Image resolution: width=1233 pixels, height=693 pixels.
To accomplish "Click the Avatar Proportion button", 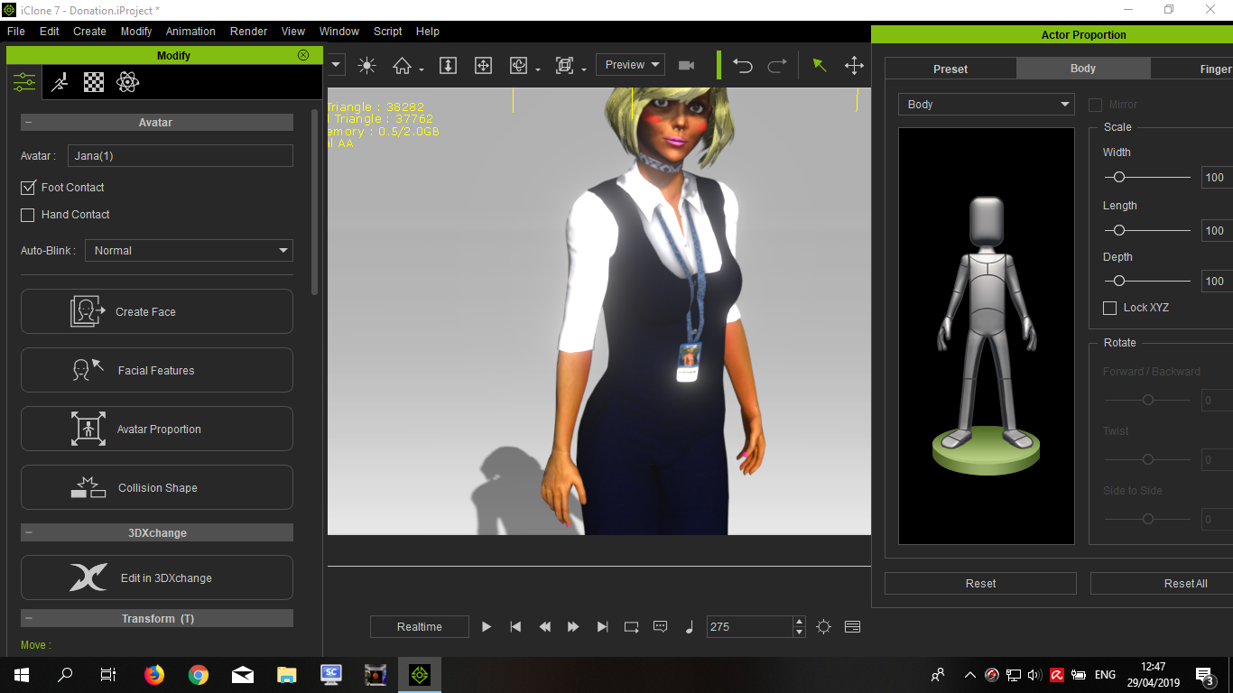I will tap(157, 429).
